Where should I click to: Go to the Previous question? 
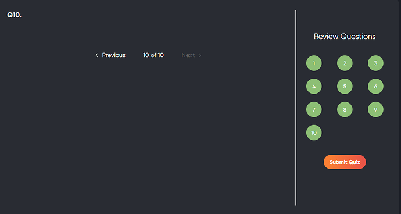point(113,55)
